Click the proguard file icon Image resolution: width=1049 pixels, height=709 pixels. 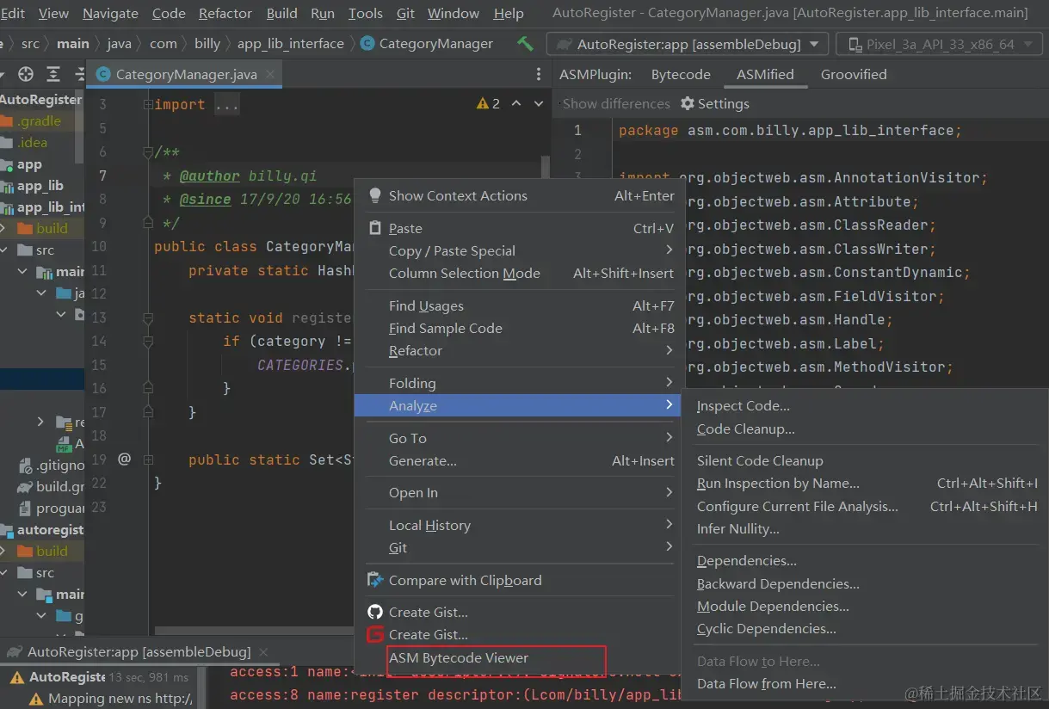26,509
